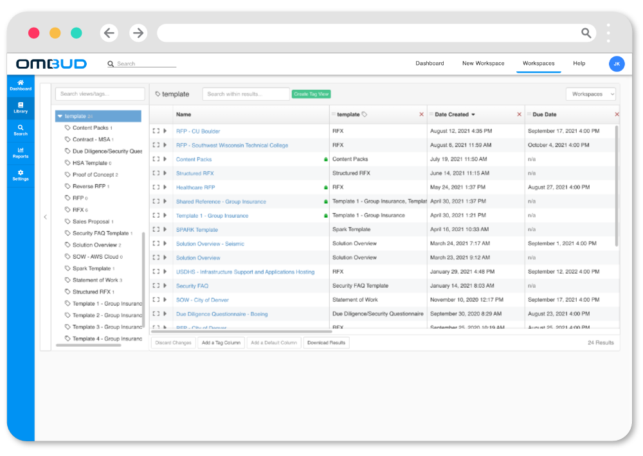
Task: Click the Name column header
Action: (183, 114)
